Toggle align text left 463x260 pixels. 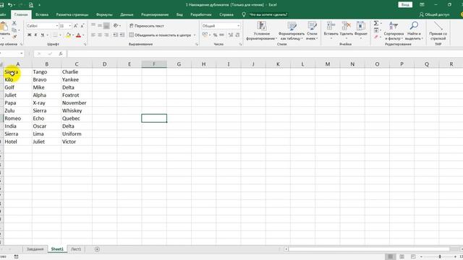(93, 35)
